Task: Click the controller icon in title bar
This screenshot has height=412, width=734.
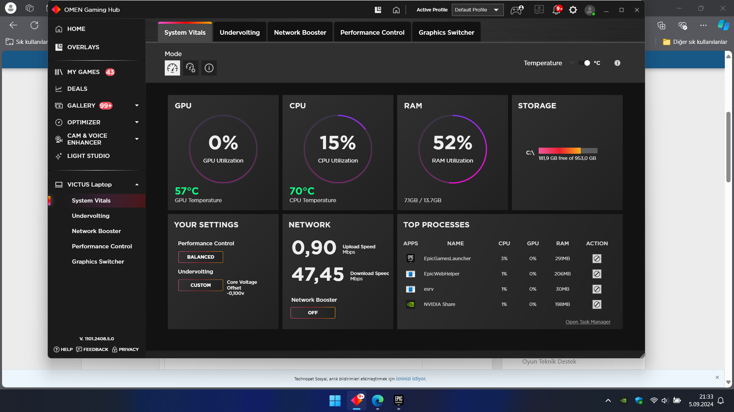Action: [516, 10]
